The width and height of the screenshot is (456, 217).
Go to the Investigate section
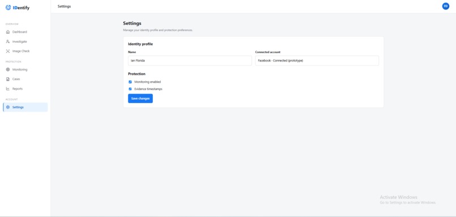tap(25, 42)
